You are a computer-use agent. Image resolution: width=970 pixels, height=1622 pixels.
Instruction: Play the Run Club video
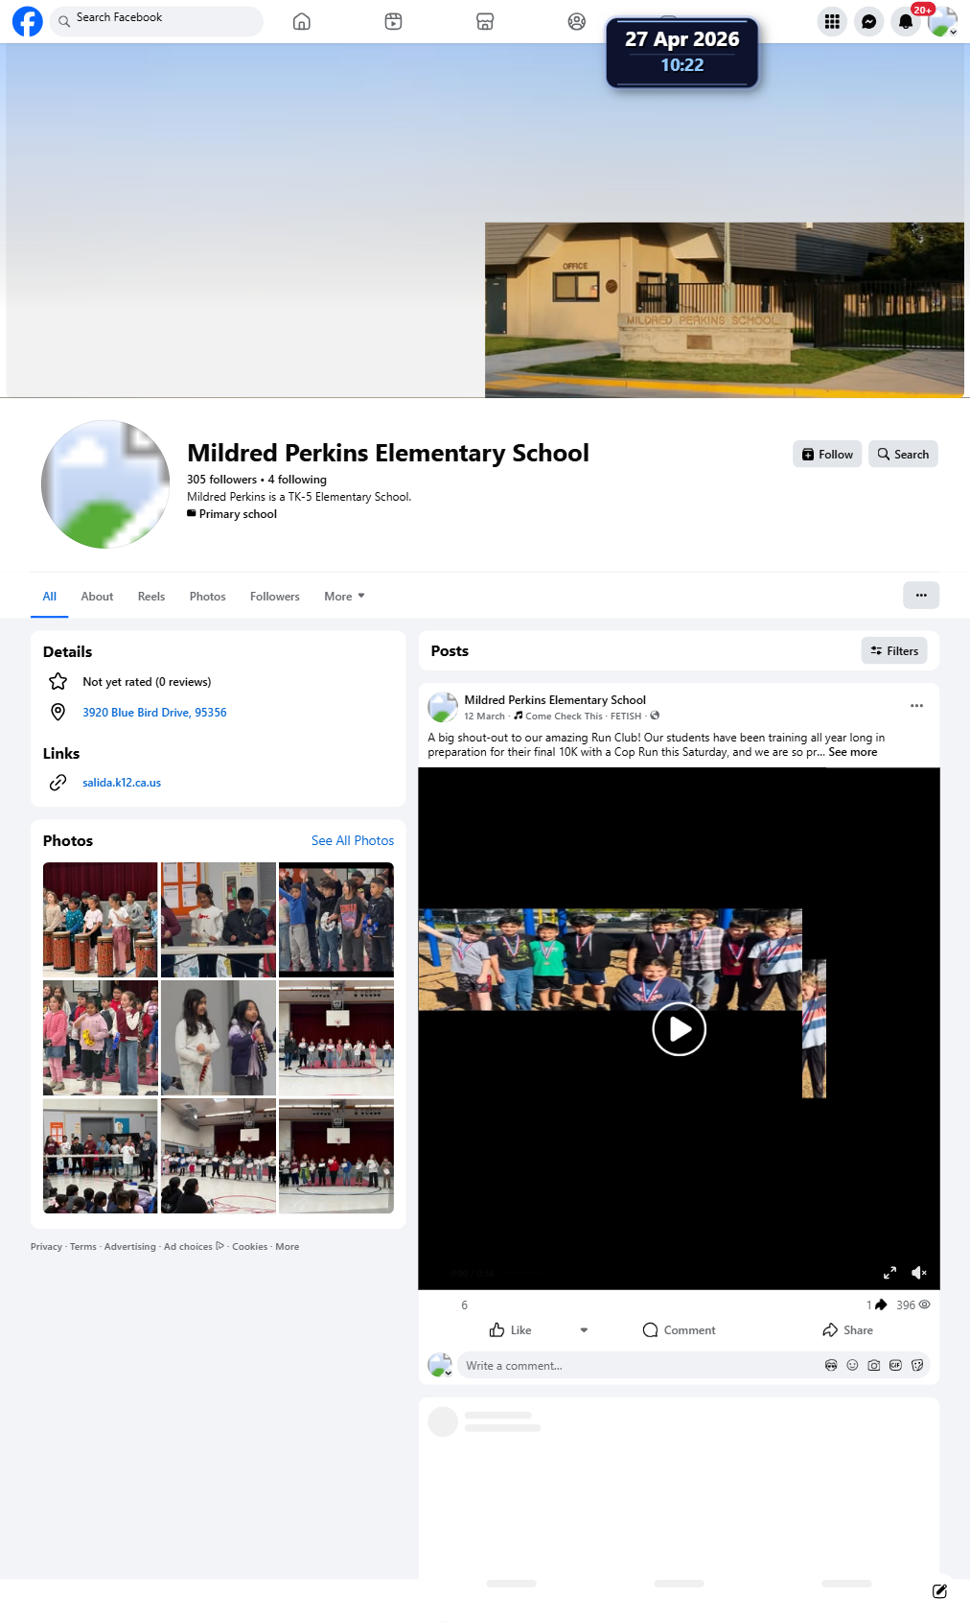point(680,1029)
